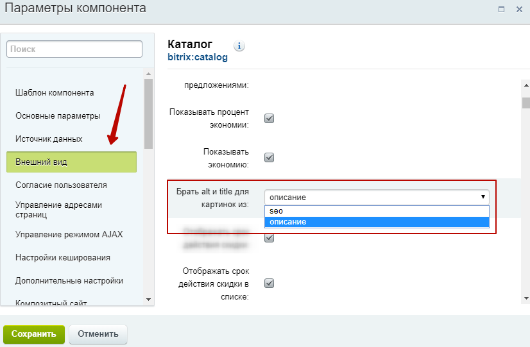
Task: Click the info icon next to Каталог
Action: coord(240,46)
